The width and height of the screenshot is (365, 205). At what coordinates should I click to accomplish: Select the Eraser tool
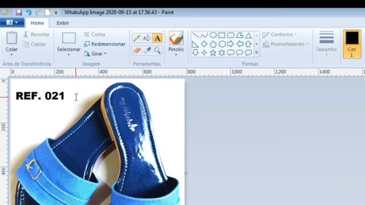137,51
